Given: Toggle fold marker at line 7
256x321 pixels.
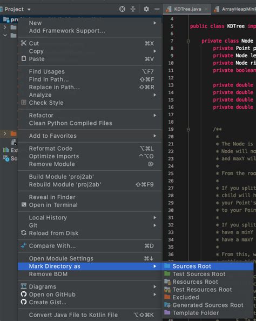Looking at the screenshot, I should tap(188, 41).
